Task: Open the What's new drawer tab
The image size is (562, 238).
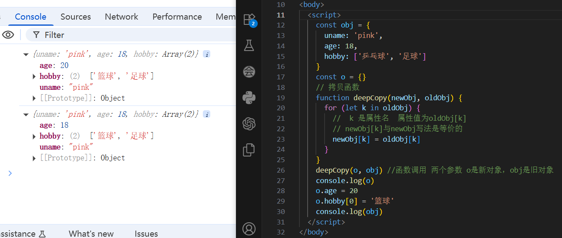Action: tap(91, 234)
